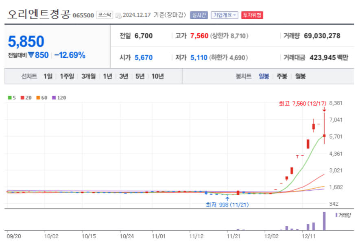This screenshot has height=244, width=358.
Task: Click the green 5-day moving average swatch
Action: 10,98
